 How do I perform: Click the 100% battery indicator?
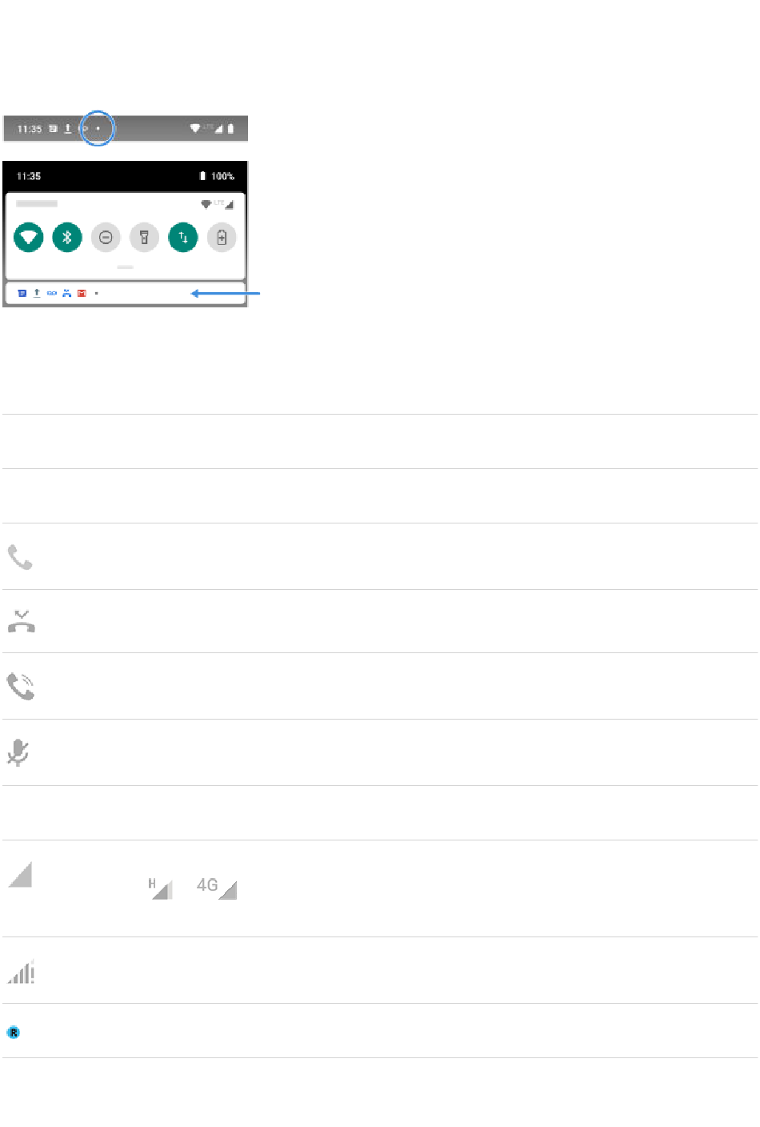[x=217, y=176]
